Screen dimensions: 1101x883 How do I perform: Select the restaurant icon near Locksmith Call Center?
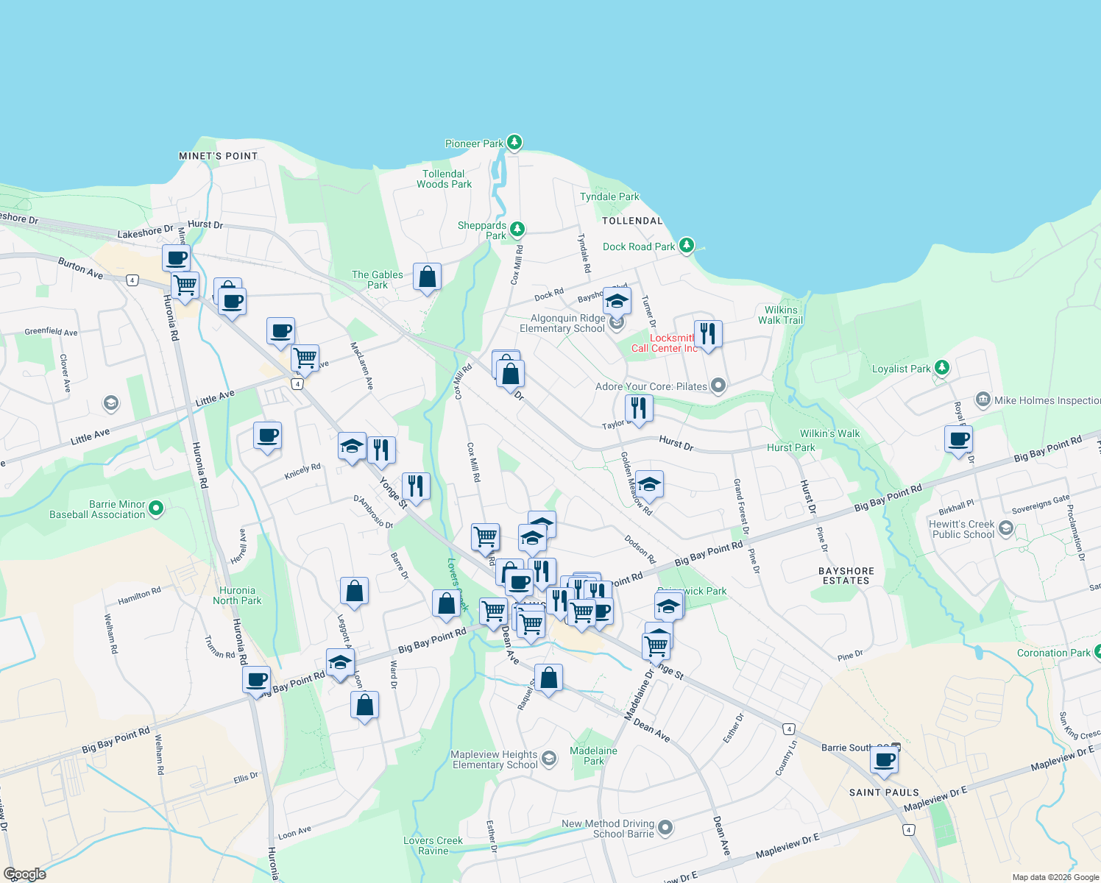pos(708,334)
